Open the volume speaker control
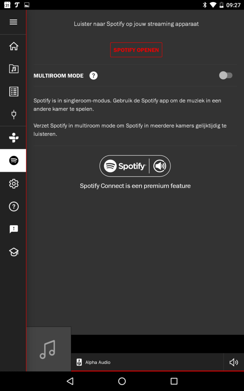The height and width of the screenshot is (391, 244). [x=234, y=362]
